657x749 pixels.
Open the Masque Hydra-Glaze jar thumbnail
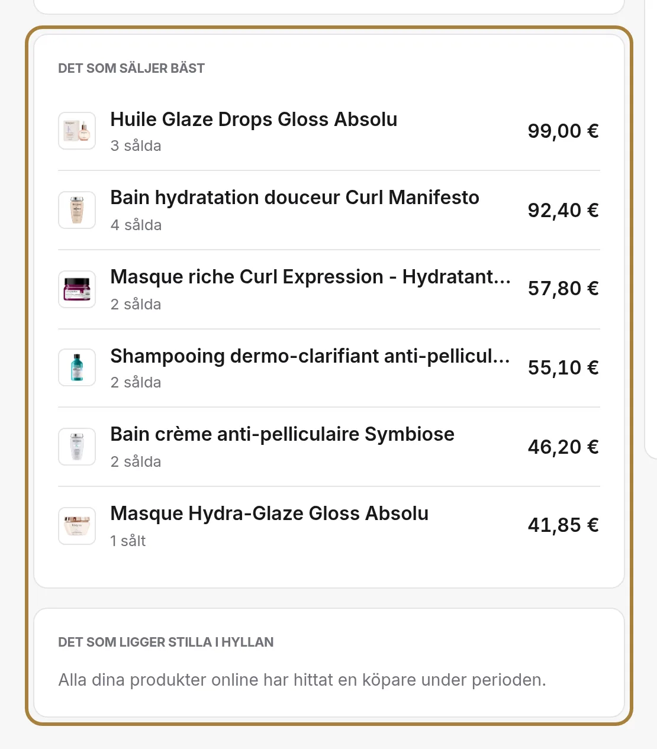[x=77, y=526]
